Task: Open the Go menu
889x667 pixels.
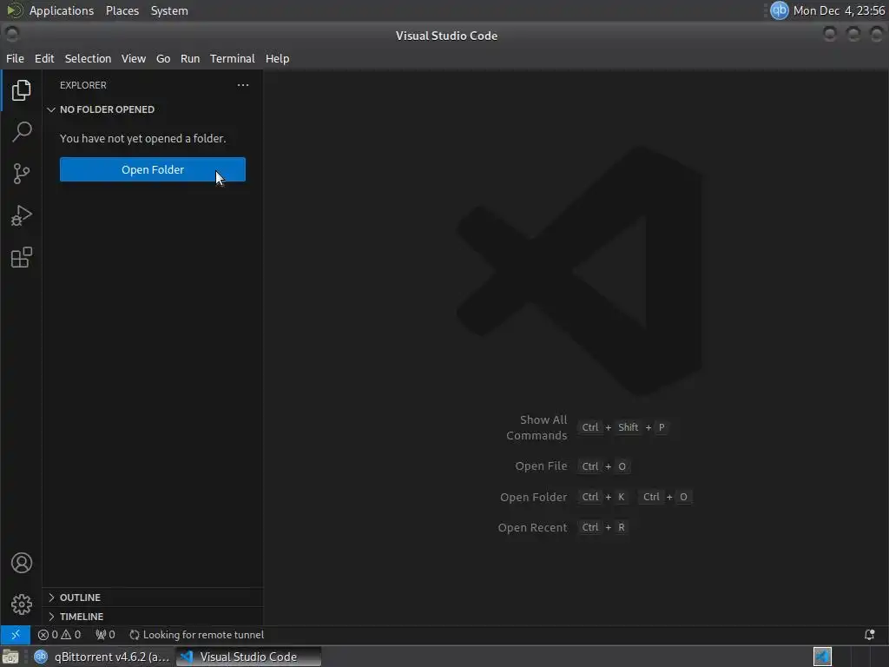Action: click(162, 58)
